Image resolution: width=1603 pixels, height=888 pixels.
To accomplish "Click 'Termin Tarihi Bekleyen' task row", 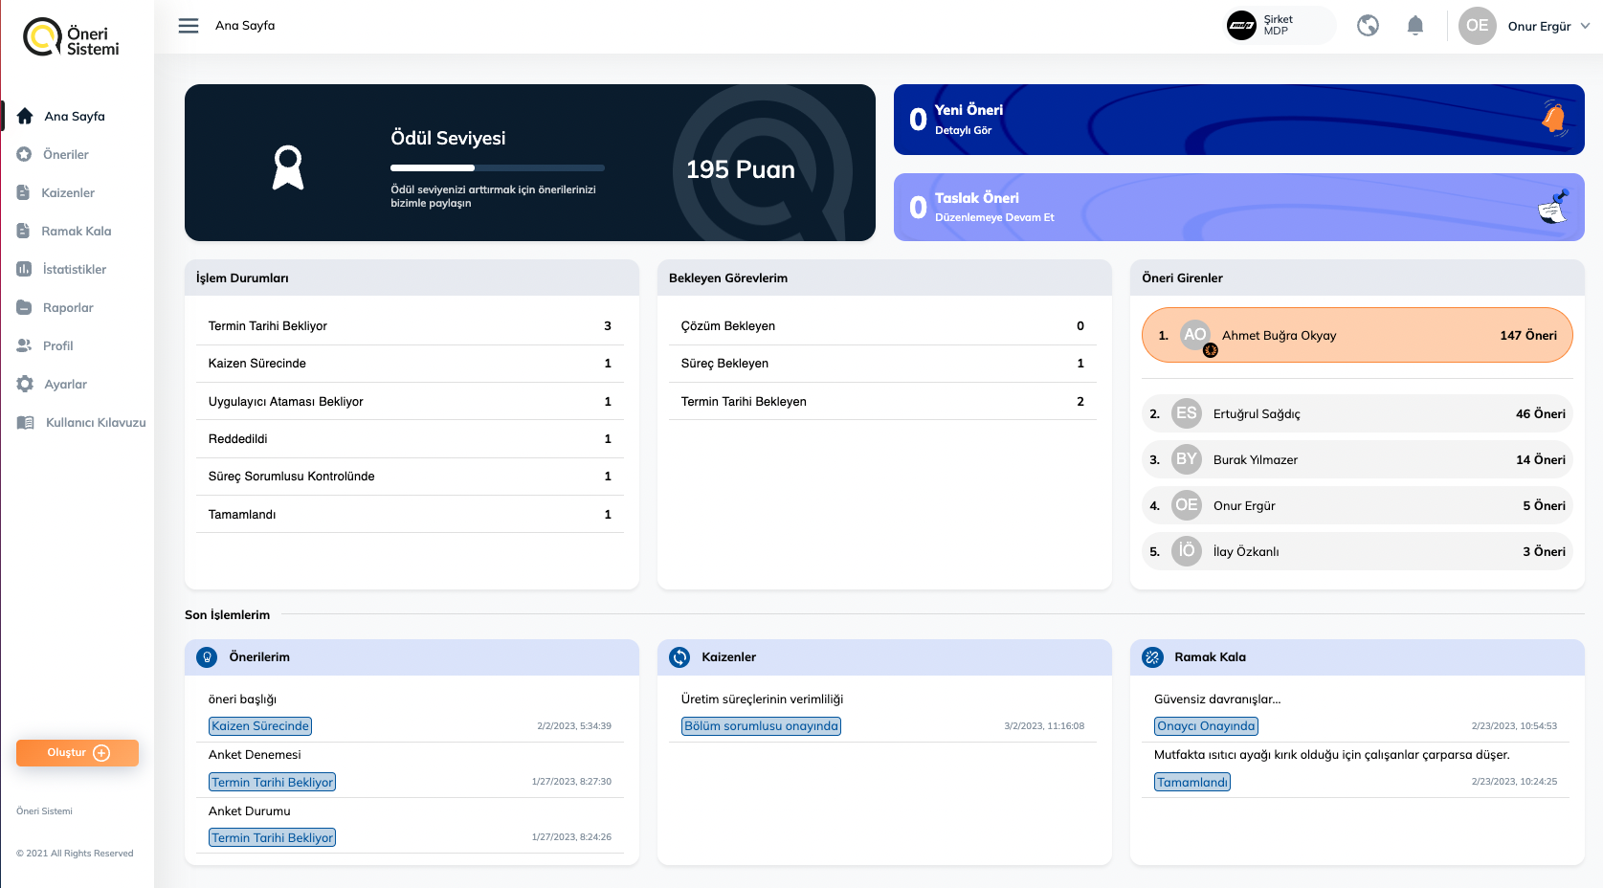I will click(x=882, y=402).
